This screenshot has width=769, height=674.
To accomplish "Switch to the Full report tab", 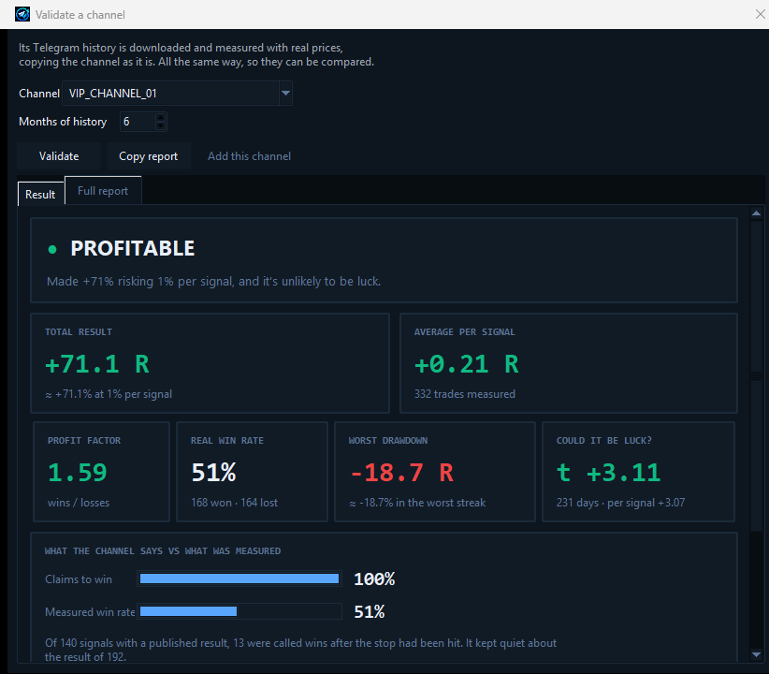I will (103, 190).
